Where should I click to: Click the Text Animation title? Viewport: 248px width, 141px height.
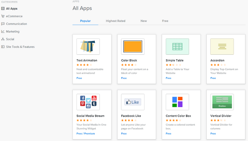point(87,60)
